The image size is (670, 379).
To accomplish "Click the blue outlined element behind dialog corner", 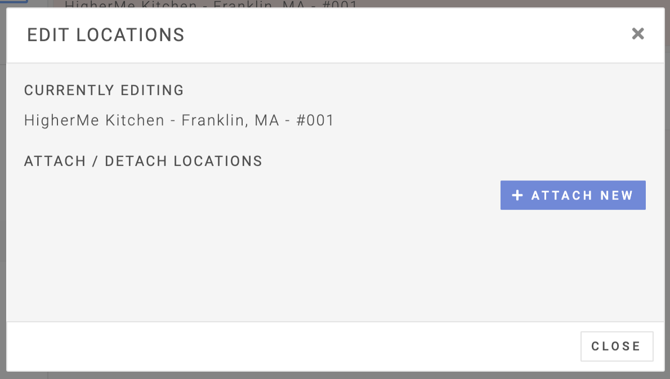I will [14, 2].
